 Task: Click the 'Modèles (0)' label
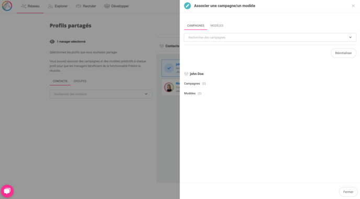193,93
